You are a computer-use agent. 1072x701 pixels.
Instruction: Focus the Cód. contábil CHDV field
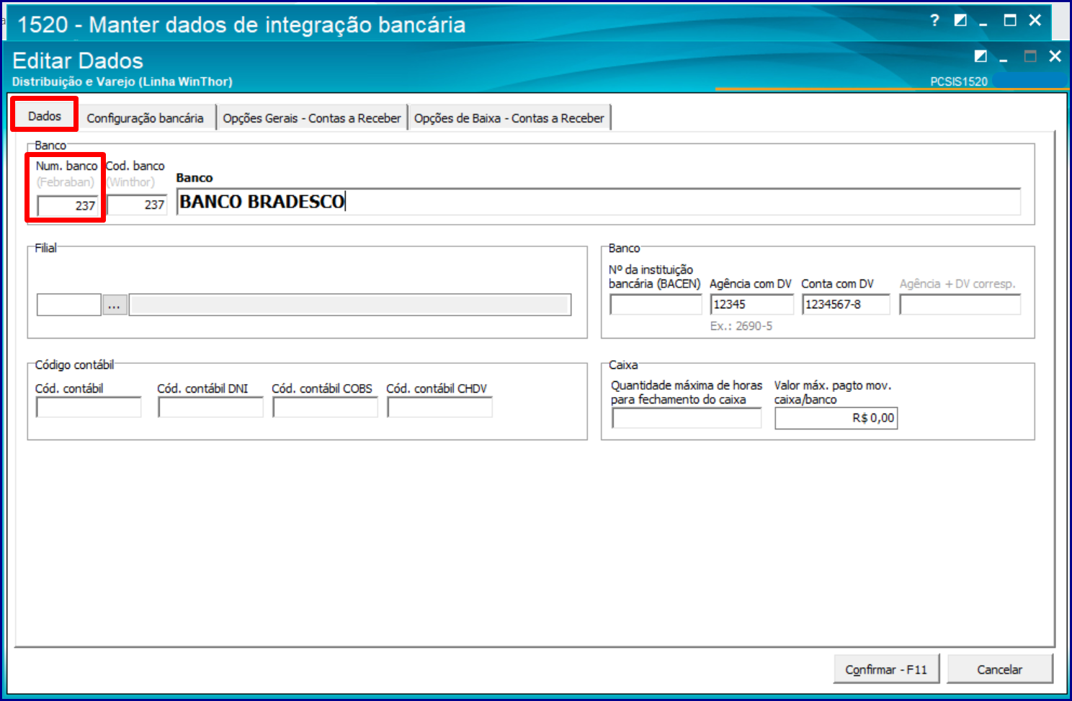point(439,408)
